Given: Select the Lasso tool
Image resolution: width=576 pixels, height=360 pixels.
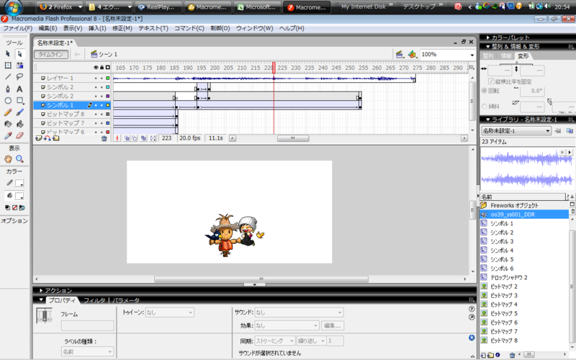Looking at the screenshot, I should [x=20, y=77].
